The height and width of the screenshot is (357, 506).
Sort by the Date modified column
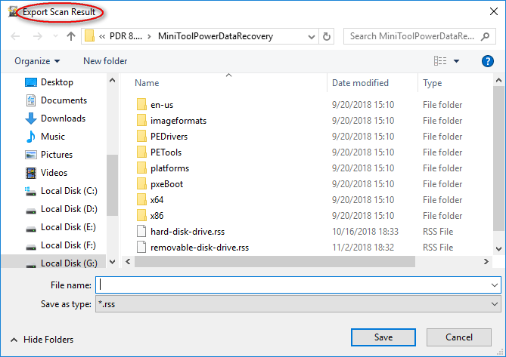(x=360, y=83)
